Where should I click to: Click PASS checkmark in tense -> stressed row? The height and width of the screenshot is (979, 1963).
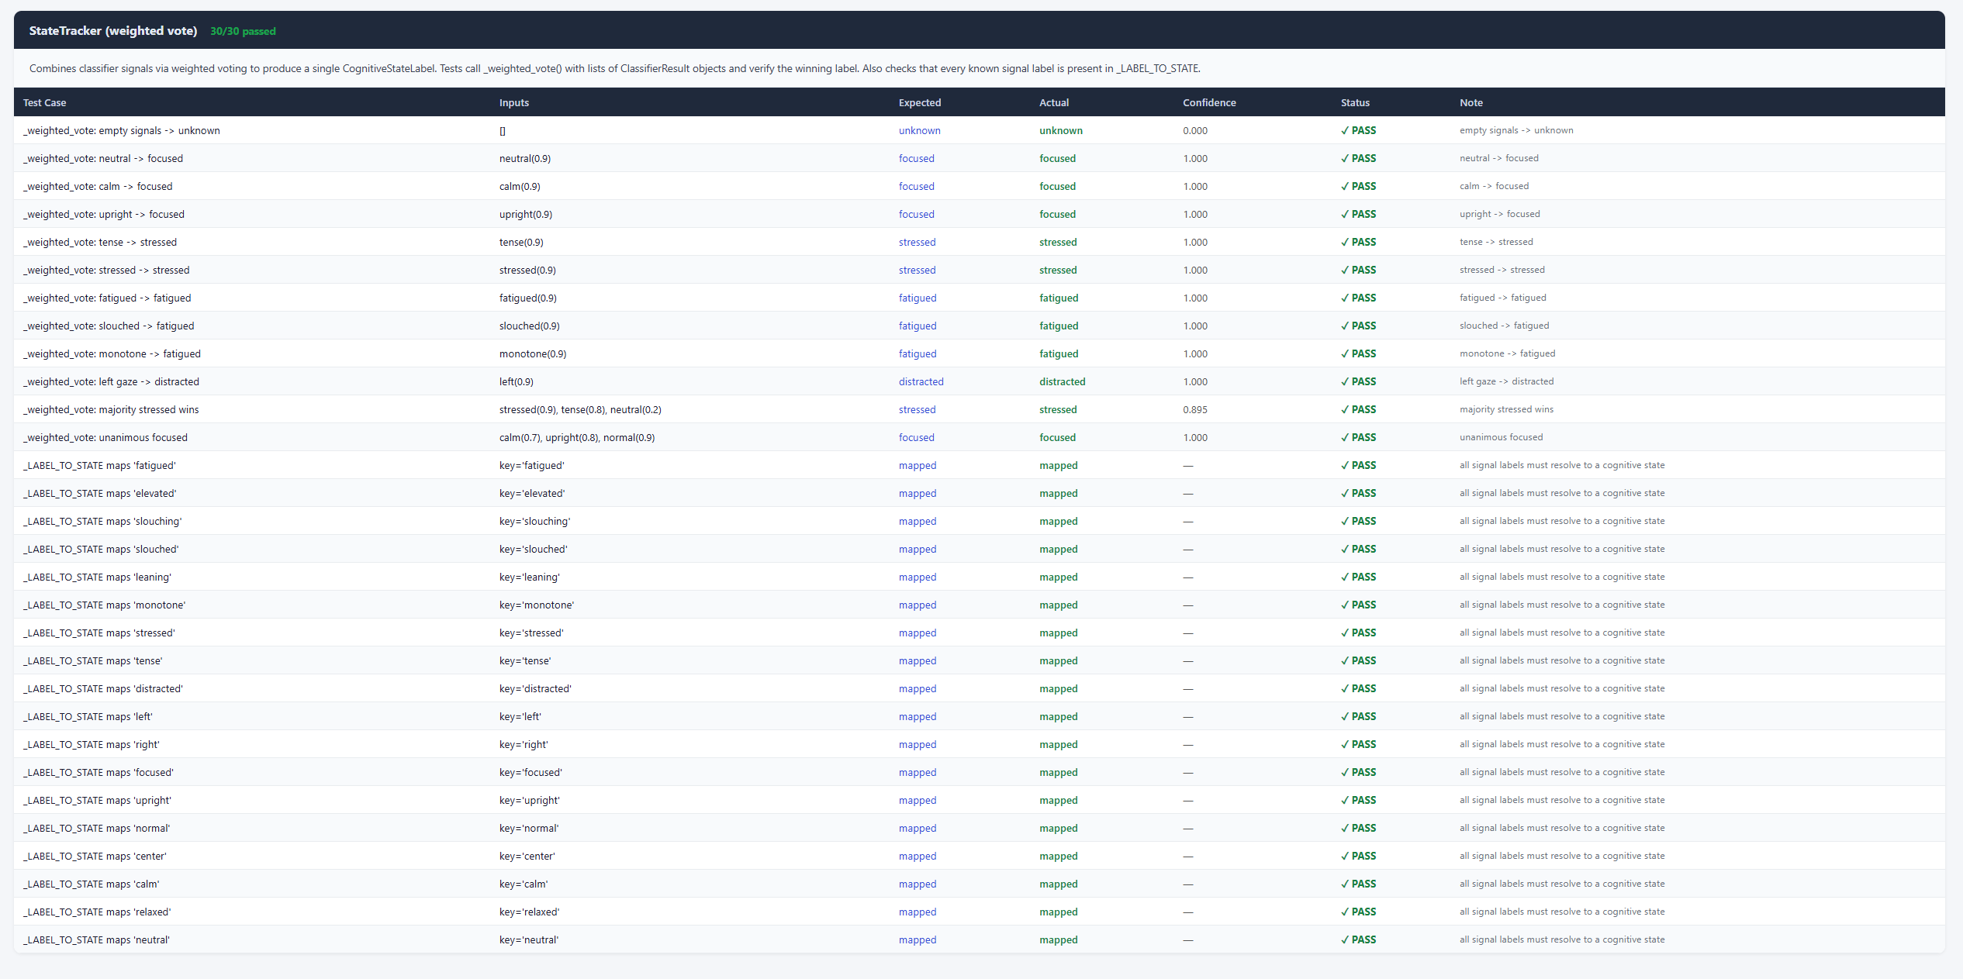(1358, 242)
